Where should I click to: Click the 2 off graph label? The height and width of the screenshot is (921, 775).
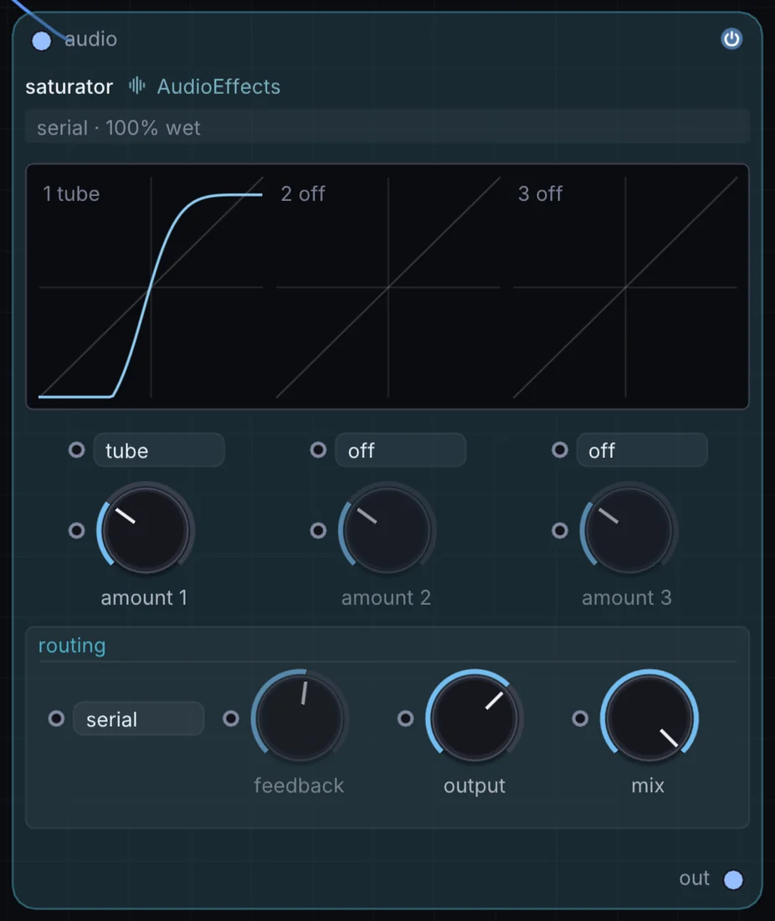[x=303, y=194]
